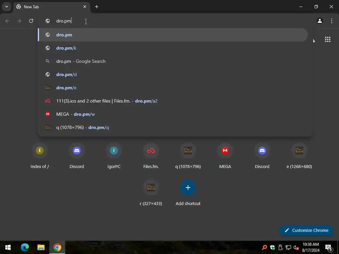Screen dimensions: 339x254
Task: Reload the page with refresh icon
Action: [x=31, y=21]
